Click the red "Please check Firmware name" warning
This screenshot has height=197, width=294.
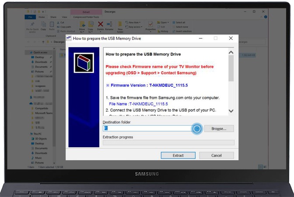pos(160,70)
